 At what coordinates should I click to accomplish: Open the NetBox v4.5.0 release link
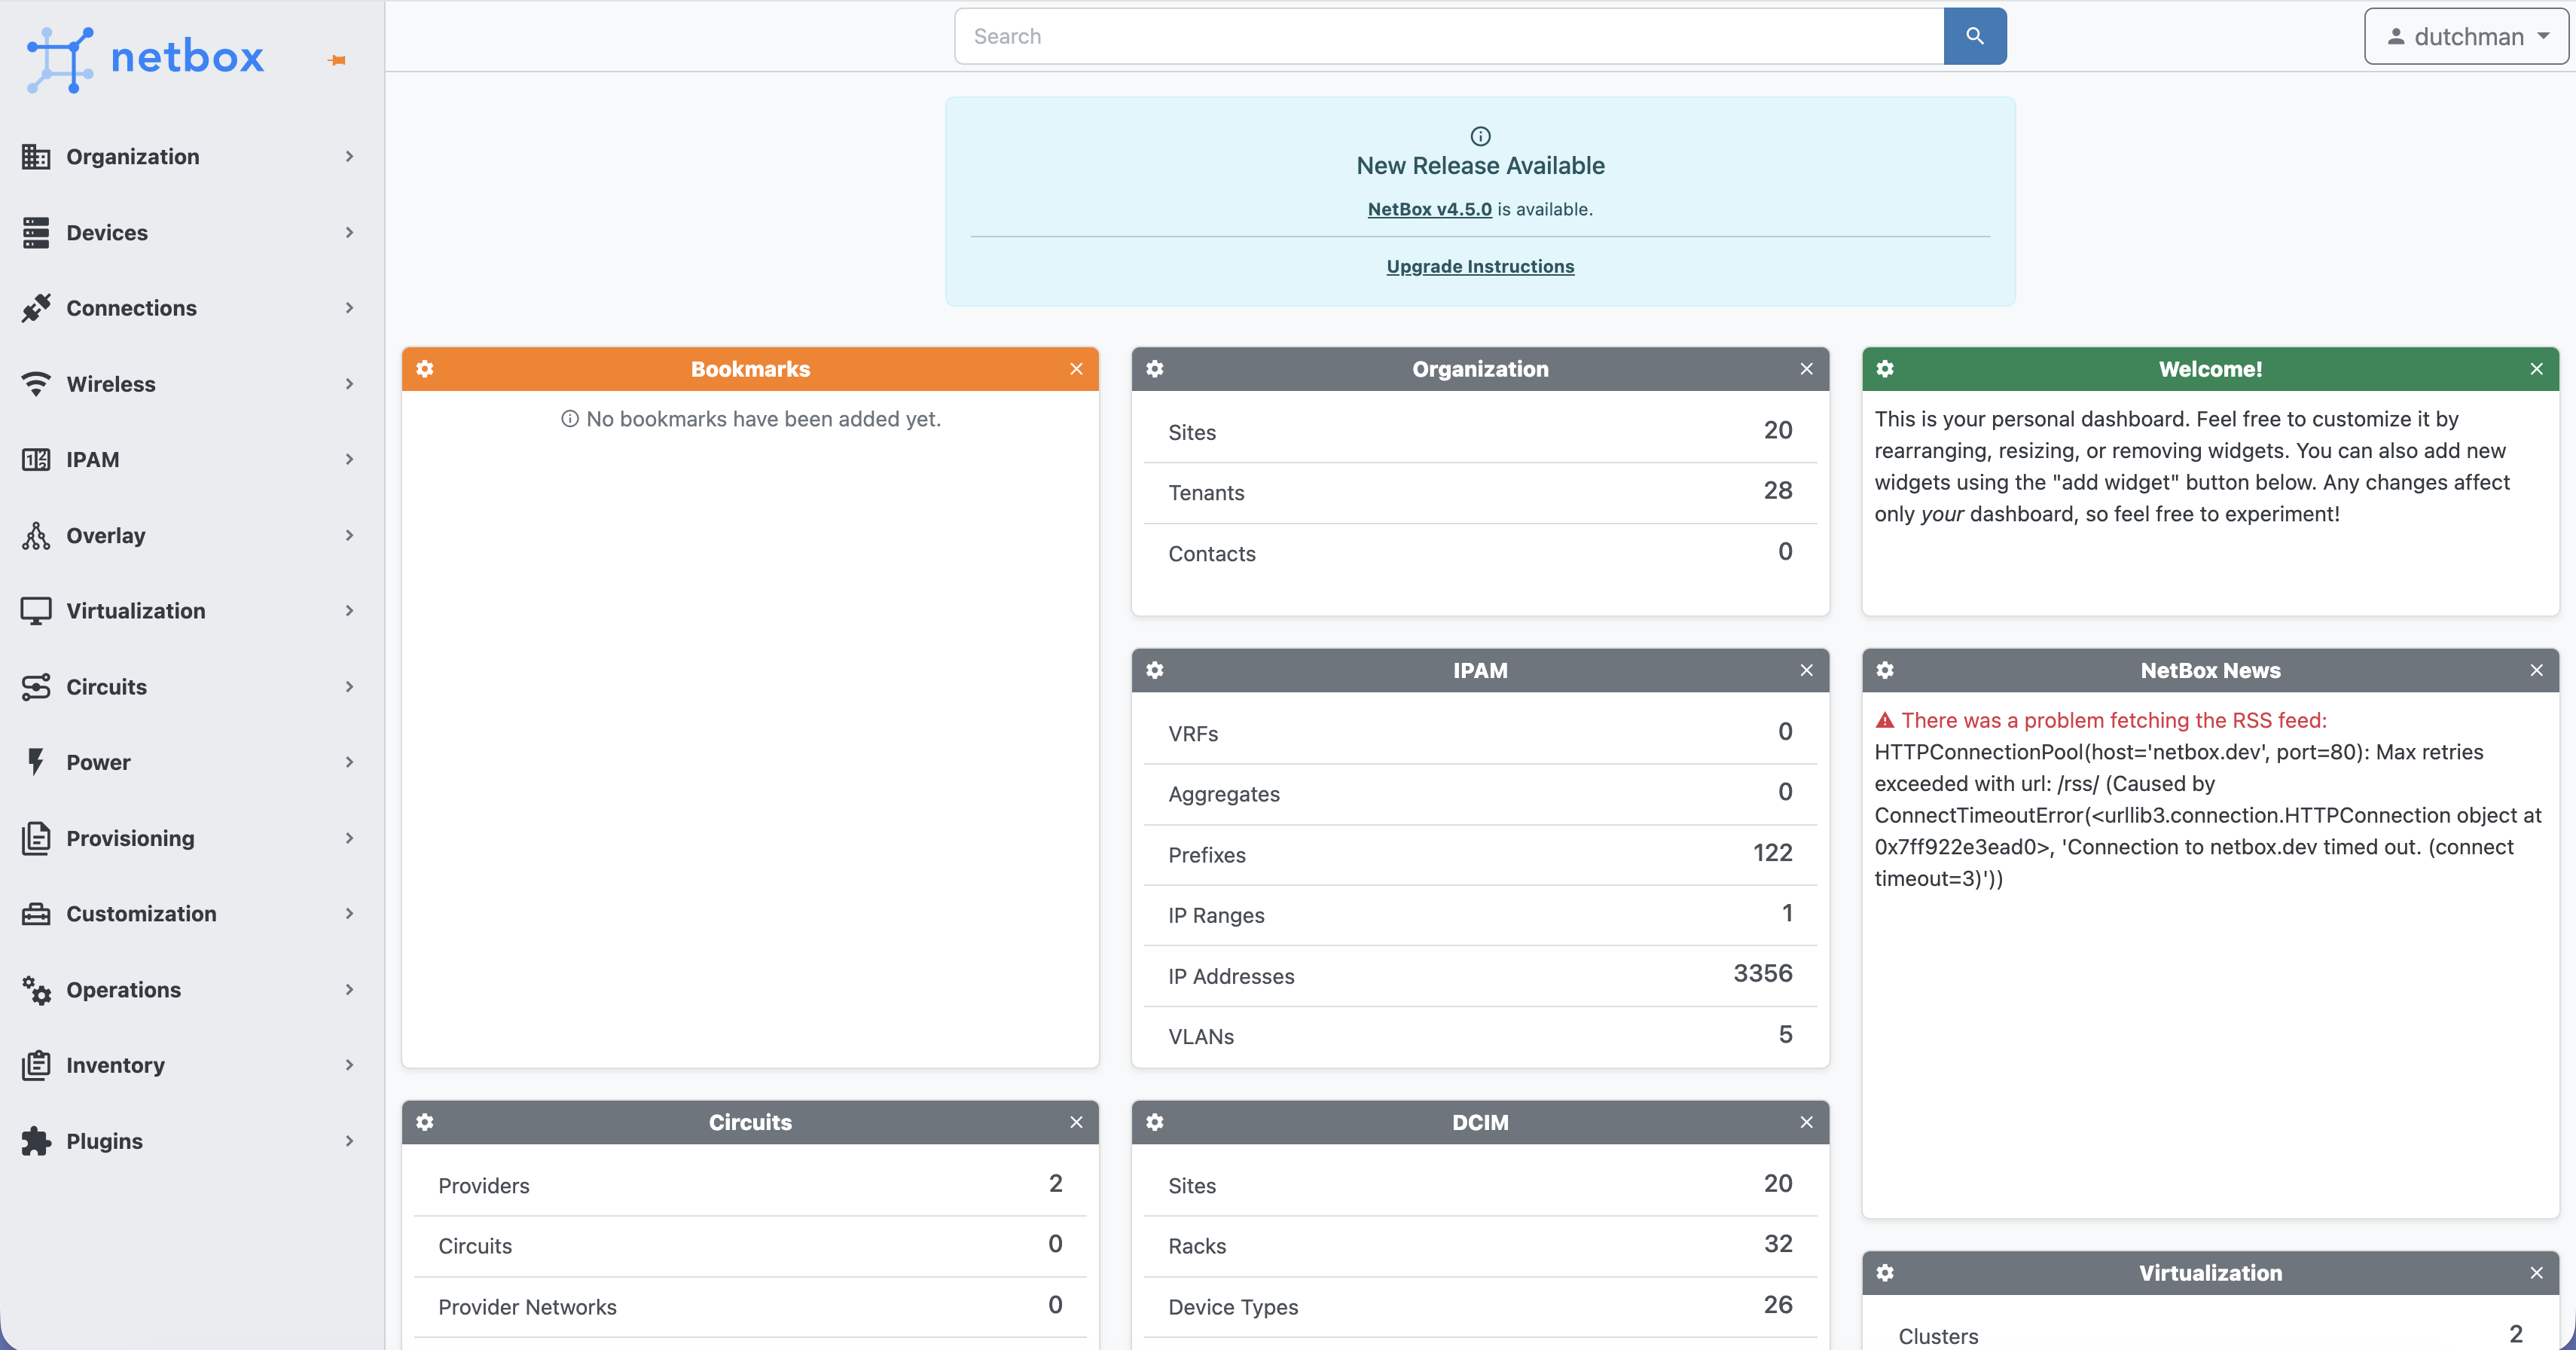(x=1429, y=209)
